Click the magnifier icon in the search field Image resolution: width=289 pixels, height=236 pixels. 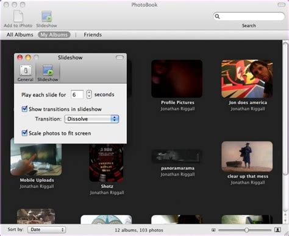tap(217, 16)
